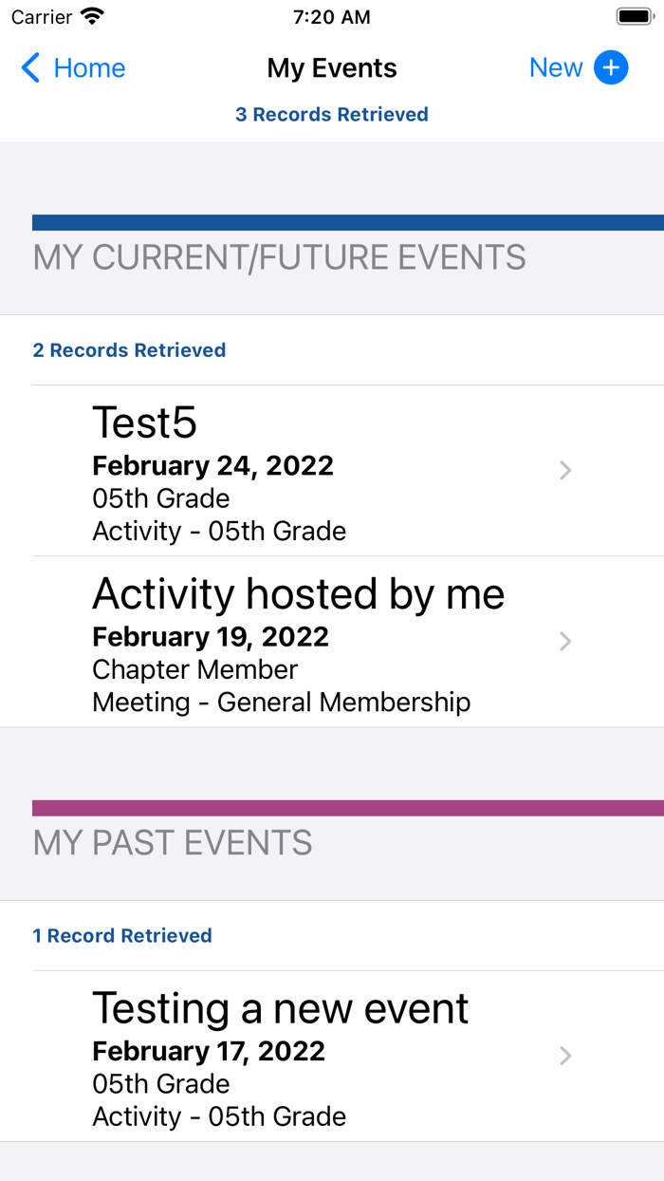664x1181 pixels.
Task: Select the 'Activity hosted by me' event title
Action: click(298, 593)
